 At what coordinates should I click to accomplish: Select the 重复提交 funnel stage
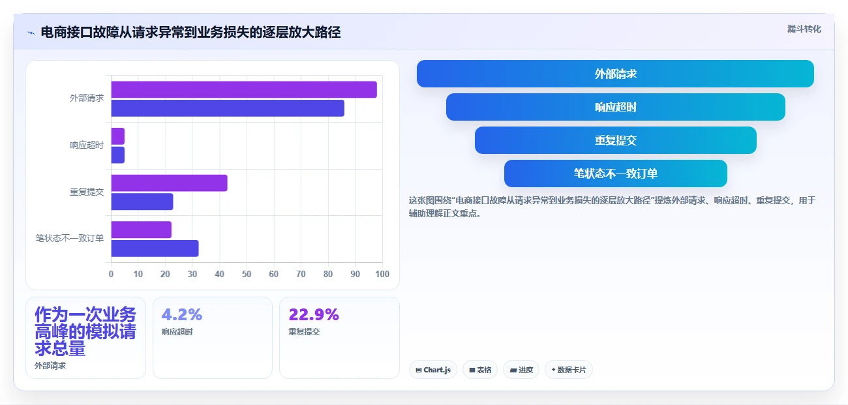615,140
